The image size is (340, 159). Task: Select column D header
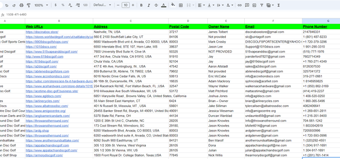click(188, 21)
